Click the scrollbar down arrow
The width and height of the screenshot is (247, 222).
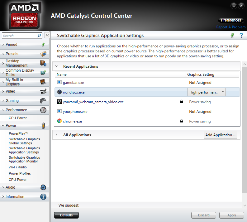tap(245, 205)
